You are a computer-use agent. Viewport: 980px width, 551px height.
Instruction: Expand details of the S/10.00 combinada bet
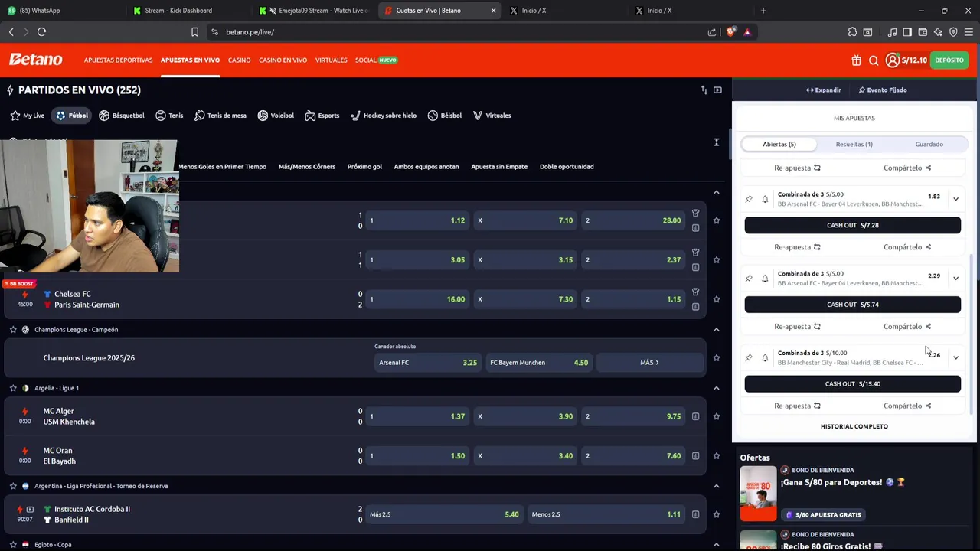955,357
